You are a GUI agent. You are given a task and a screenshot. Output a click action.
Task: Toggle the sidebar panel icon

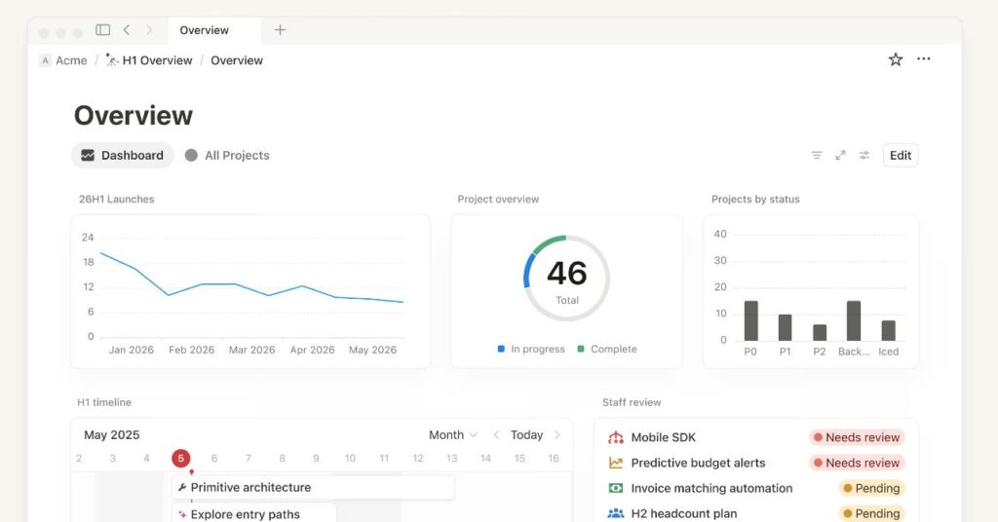pos(102,30)
